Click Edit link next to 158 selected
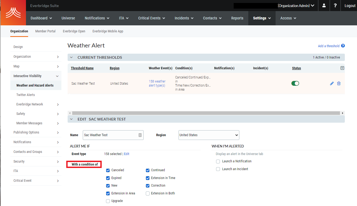 (x=127, y=154)
